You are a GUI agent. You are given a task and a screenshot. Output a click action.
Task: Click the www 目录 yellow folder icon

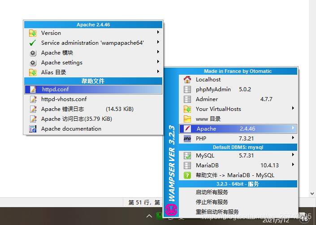187,119
